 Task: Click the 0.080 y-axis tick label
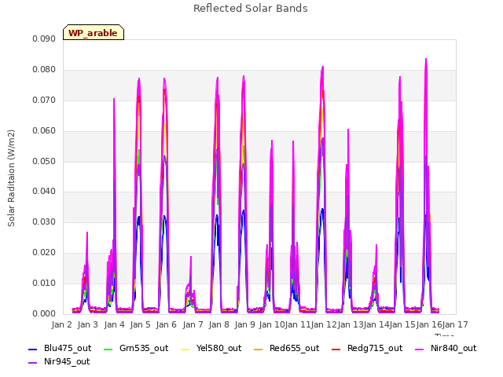click(x=44, y=70)
